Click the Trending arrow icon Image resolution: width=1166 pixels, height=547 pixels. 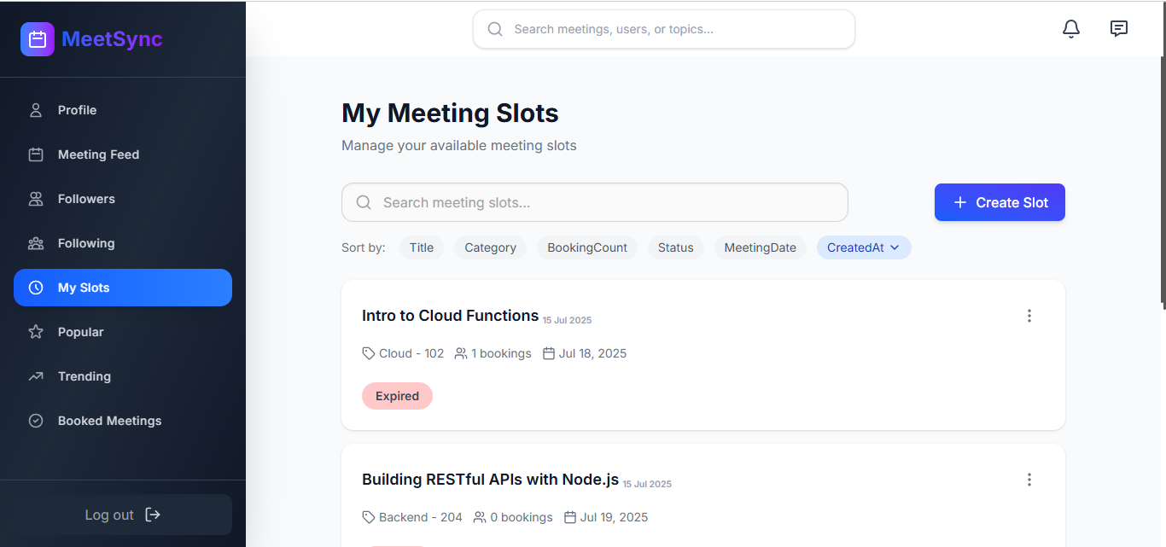click(x=36, y=376)
